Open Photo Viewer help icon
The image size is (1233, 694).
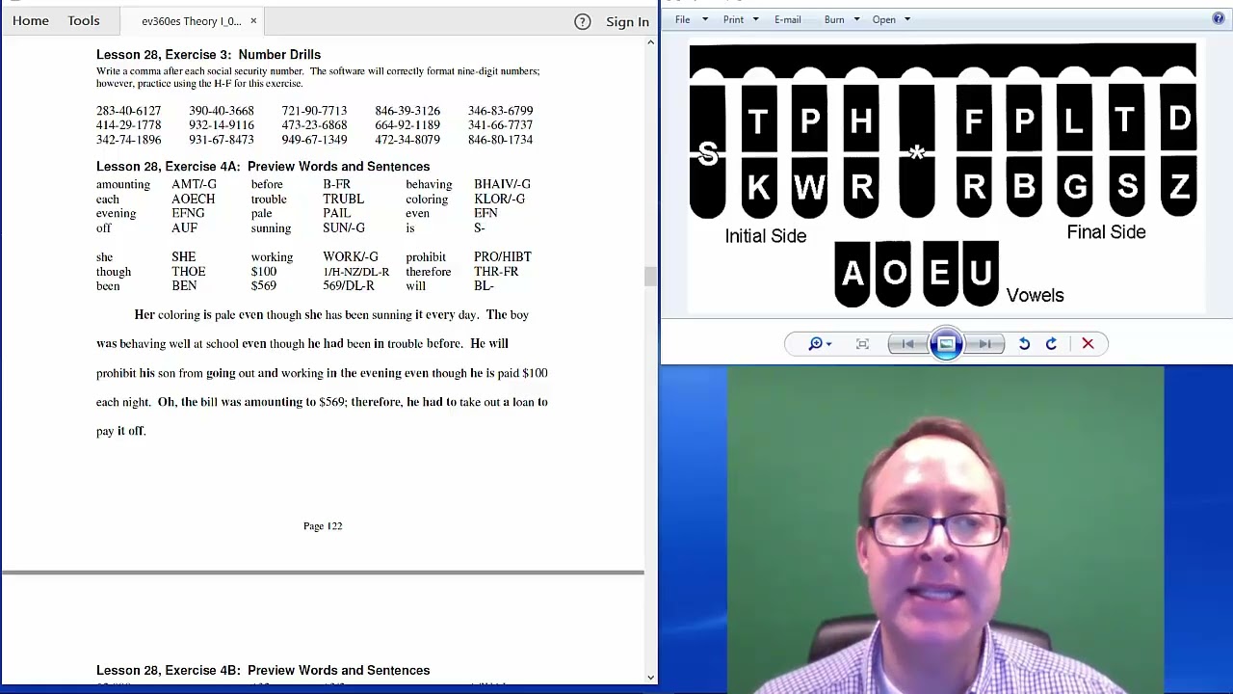[1219, 19]
